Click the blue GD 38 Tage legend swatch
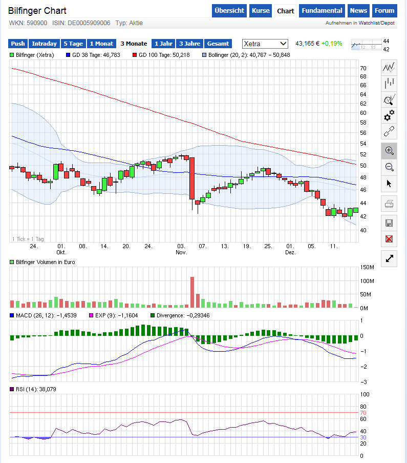Screen dimensions: 407x463 [x=68, y=55]
